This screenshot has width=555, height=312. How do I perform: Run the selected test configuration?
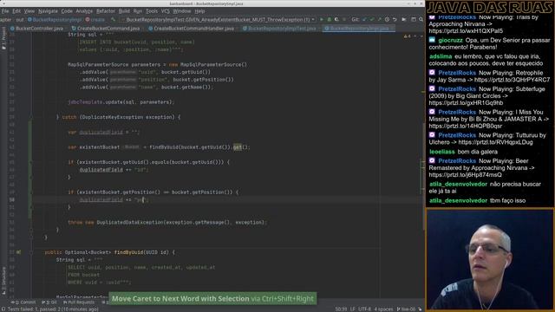pos(322,19)
